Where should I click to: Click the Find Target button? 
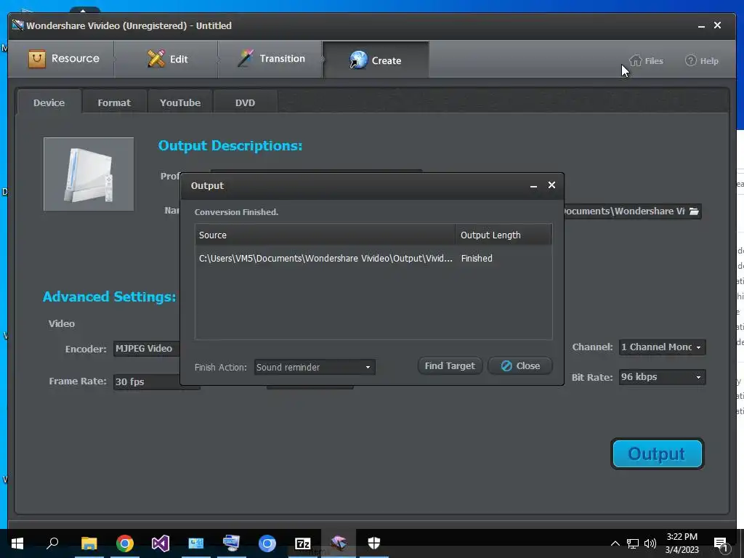450,366
